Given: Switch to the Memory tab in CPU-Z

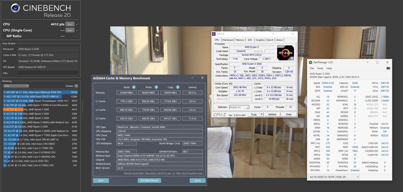Looking at the screenshot, I should [x=240, y=40].
